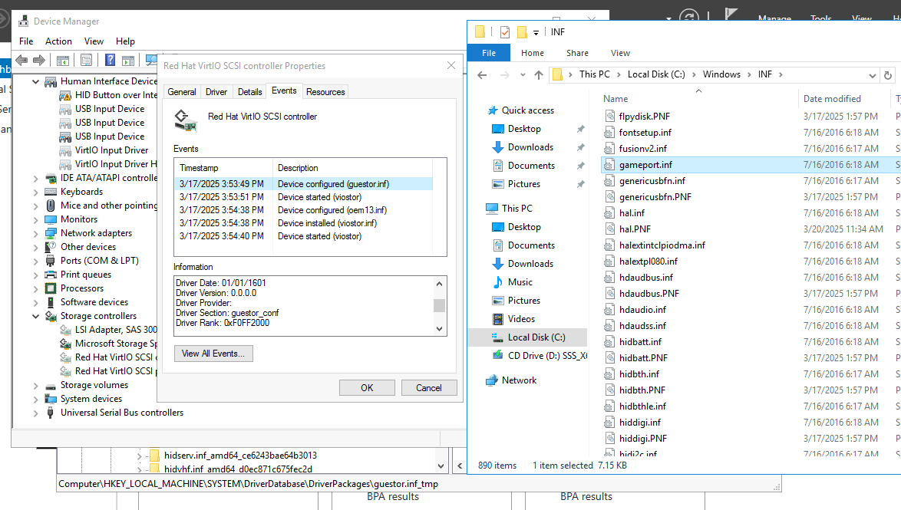Image resolution: width=901 pixels, height=510 pixels.
Task: Click OK in Properties dialog
Action: [367, 387]
